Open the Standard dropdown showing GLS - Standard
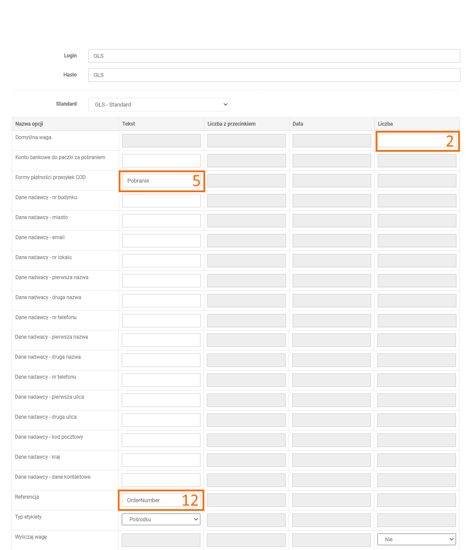Screen dimensions: 466x550 click(x=159, y=104)
